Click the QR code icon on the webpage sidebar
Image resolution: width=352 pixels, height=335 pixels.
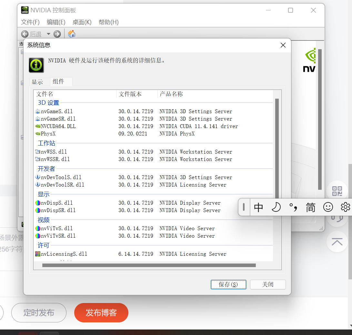tap(337, 191)
